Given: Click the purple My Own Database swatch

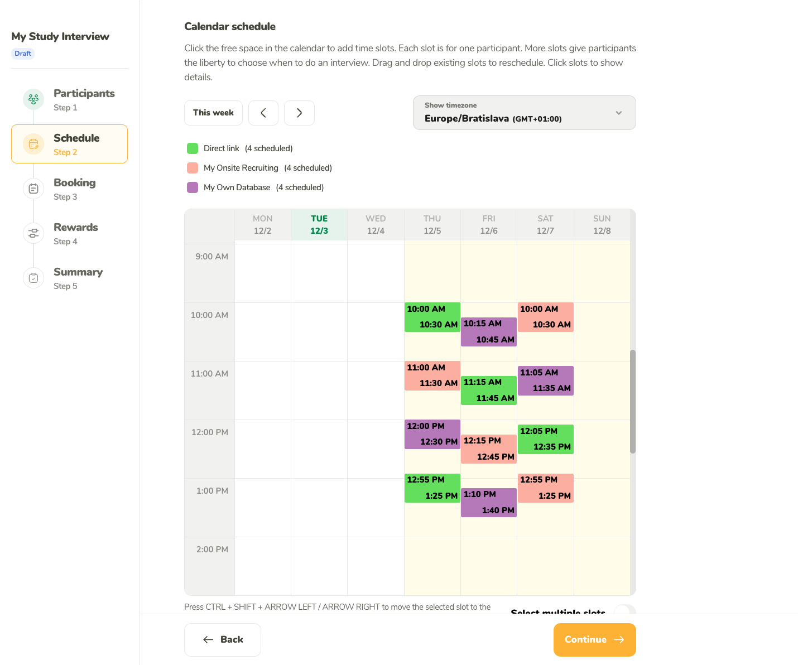Looking at the screenshot, I should [x=193, y=187].
